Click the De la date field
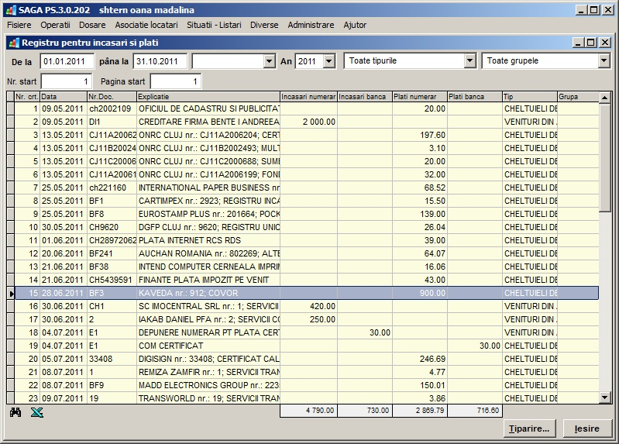619x444 pixels. tap(67, 61)
